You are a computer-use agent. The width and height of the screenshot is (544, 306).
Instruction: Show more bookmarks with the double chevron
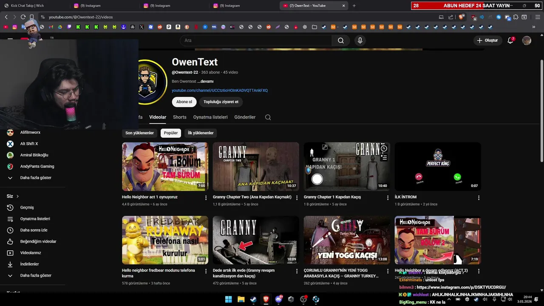click(534, 27)
